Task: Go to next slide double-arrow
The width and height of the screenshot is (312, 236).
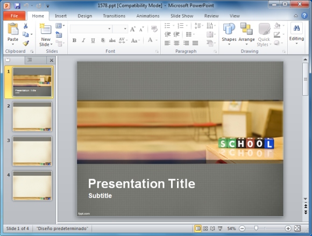Action: pyautogui.click(x=306, y=212)
